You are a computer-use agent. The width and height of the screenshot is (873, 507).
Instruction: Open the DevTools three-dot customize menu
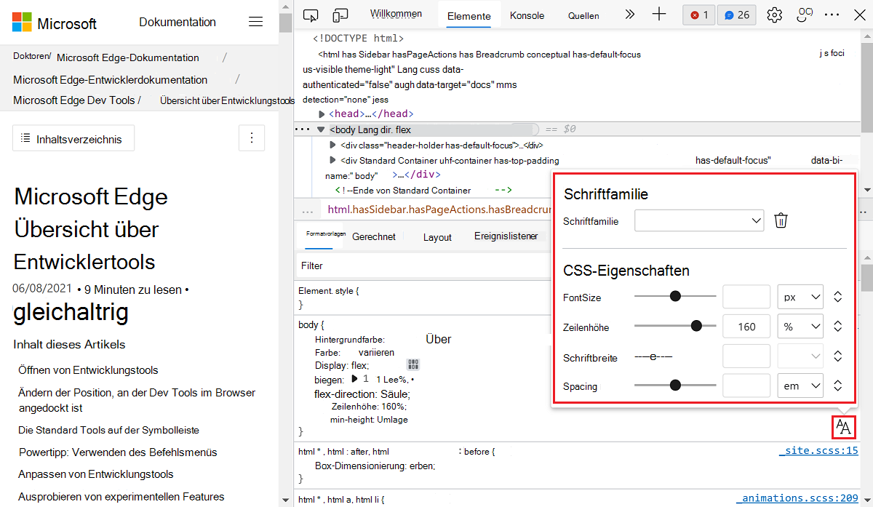(x=833, y=15)
